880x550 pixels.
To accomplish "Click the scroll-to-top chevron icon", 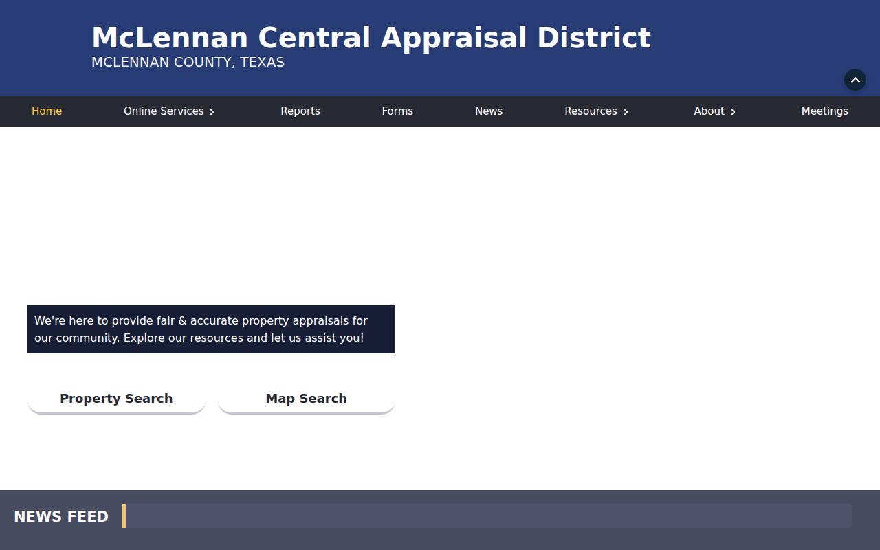I will [855, 80].
